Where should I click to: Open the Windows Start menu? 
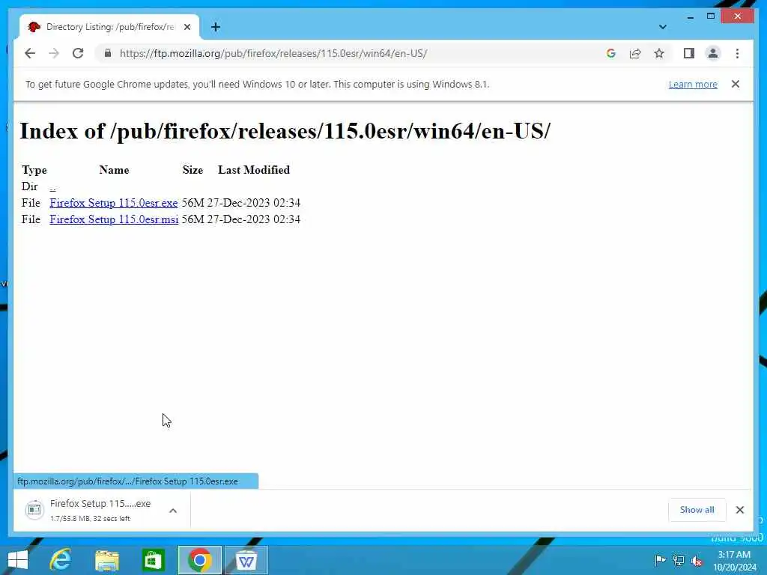click(x=18, y=560)
